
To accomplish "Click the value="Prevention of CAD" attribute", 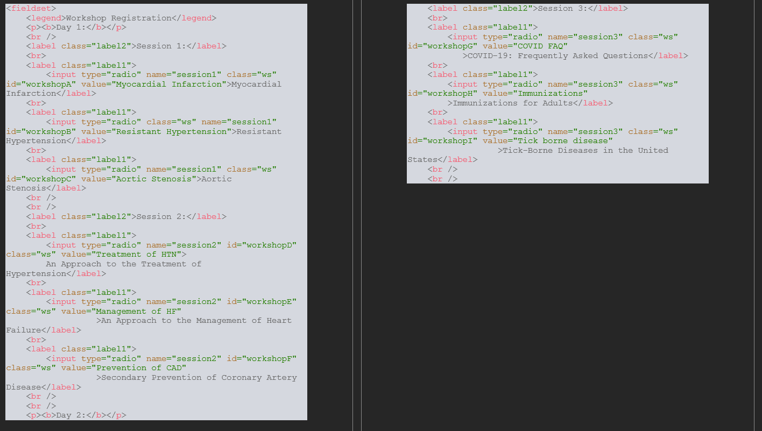I will [x=124, y=368].
